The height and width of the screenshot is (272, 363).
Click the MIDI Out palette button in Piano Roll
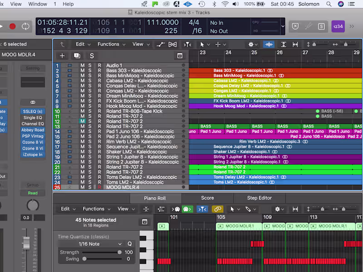187,209
